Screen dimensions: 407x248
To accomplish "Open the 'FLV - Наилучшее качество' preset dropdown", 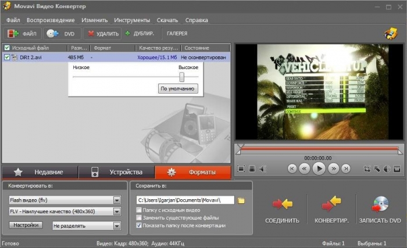I will click(x=117, y=213).
